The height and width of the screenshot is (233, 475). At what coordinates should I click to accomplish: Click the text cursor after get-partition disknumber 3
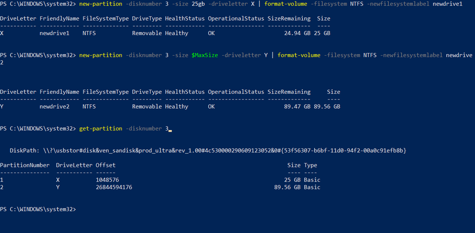[x=170, y=129]
